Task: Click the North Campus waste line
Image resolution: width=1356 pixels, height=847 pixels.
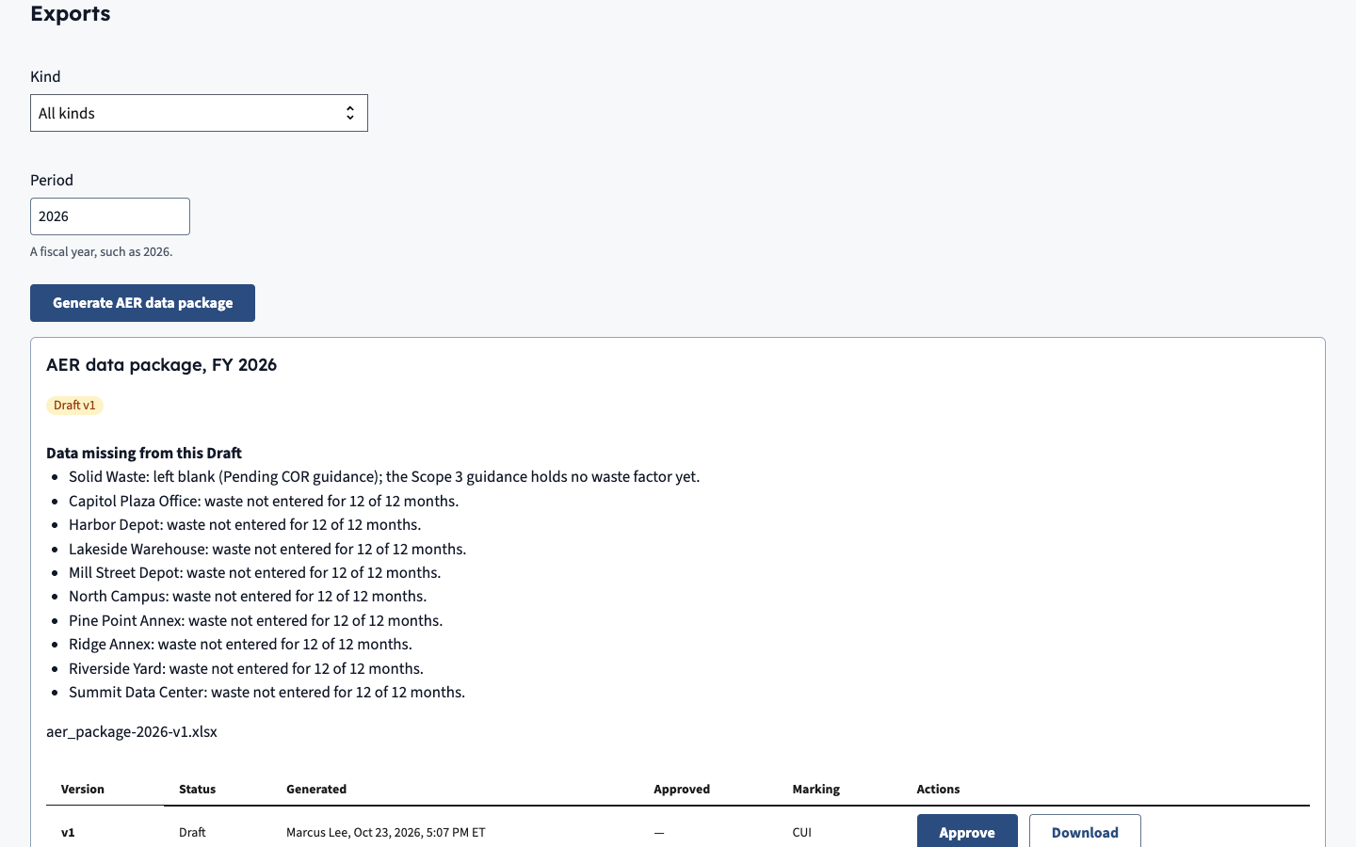Action: [x=248, y=597]
